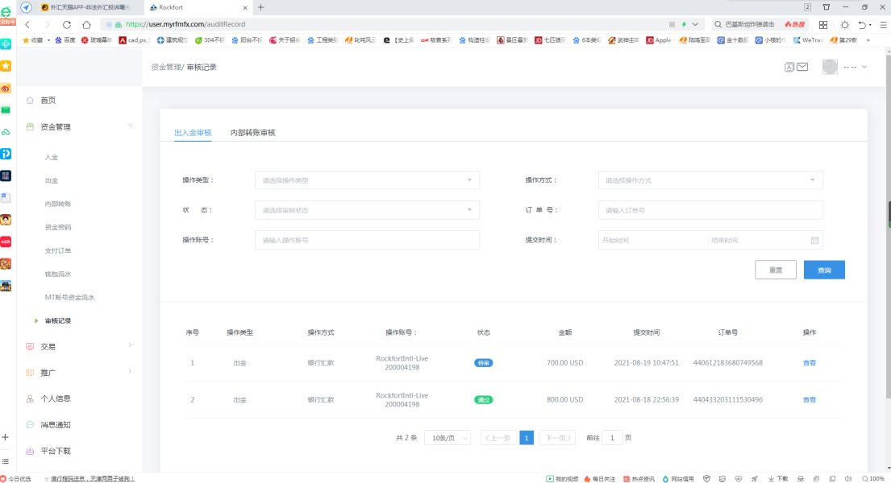Expand the 10条/页 page size selector
This screenshot has width=891, height=483.
pyautogui.click(x=448, y=438)
